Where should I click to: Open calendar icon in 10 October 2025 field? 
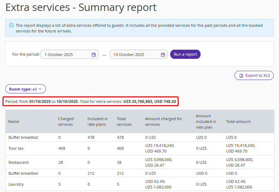tap(163, 55)
